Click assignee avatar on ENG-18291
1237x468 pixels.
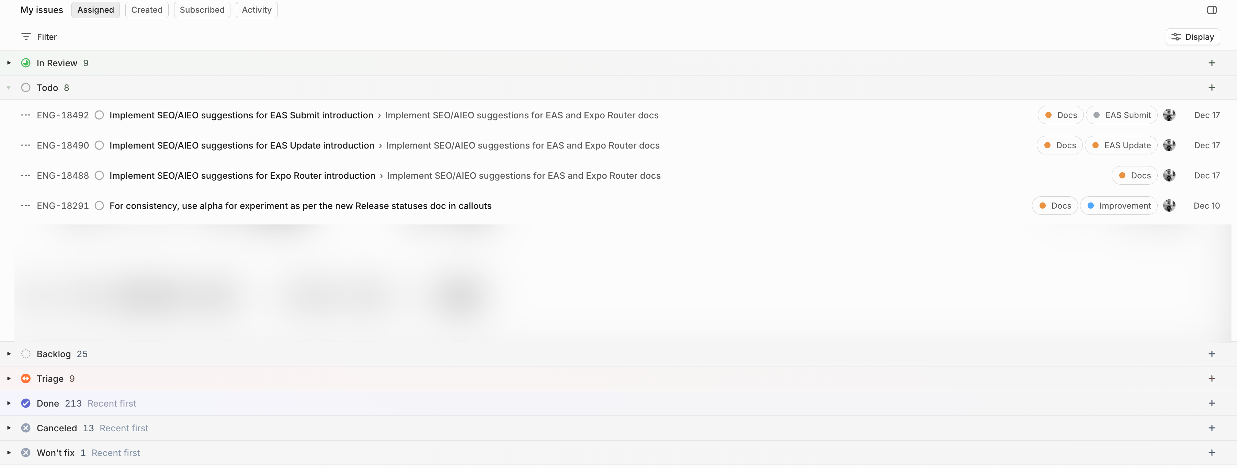[1169, 206]
